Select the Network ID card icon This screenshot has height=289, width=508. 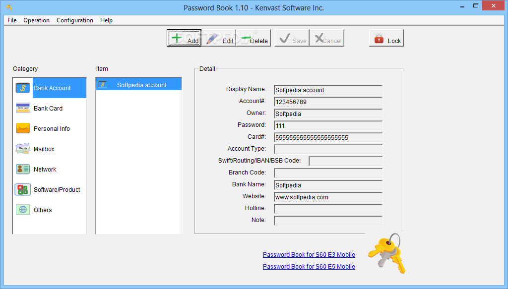pyautogui.click(x=23, y=169)
